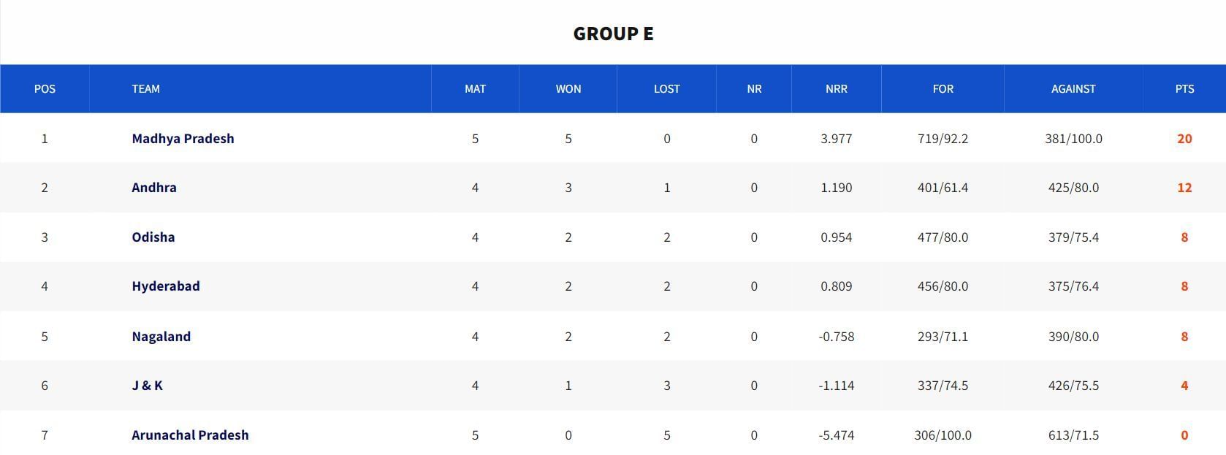Click the FOR column header
The image size is (1226, 455).
943,89
